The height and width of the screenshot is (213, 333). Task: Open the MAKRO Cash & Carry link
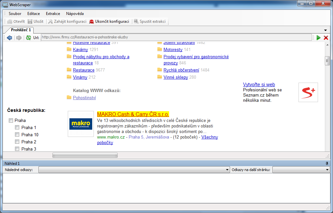[x=133, y=114]
